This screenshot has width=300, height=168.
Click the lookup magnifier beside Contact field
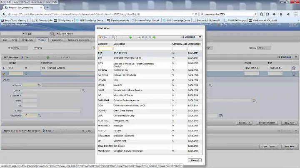pyautogui.click(x=83, y=90)
